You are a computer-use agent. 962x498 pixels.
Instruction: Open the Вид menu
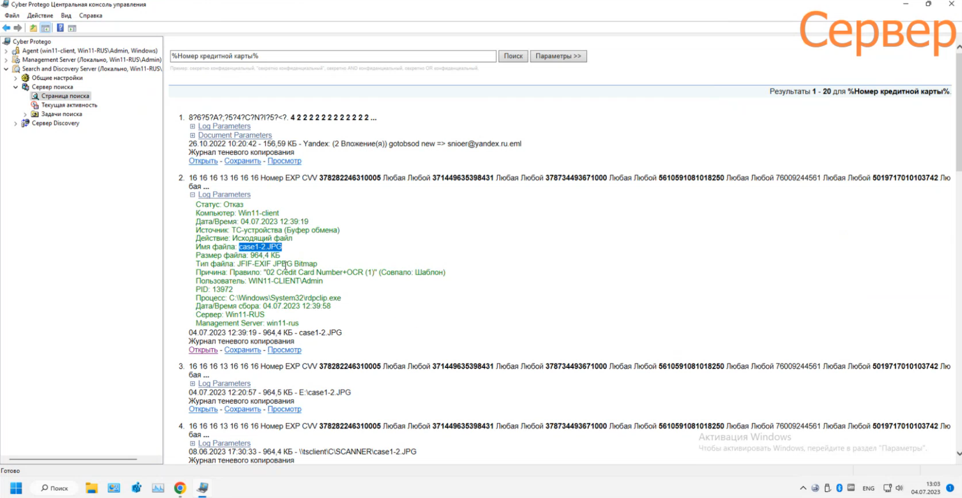tap(66, 16)
